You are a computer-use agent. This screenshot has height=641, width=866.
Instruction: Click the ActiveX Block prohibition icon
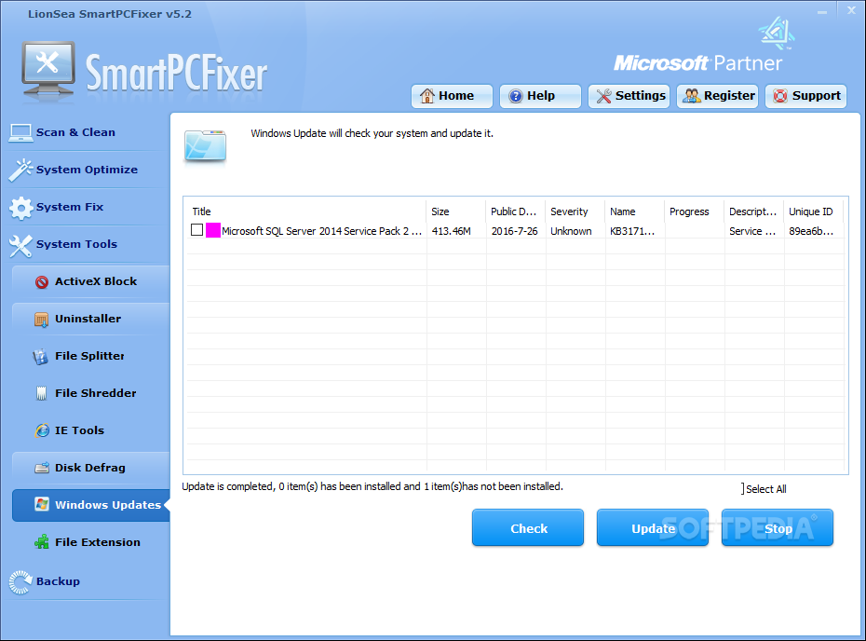tap(41, 281)
